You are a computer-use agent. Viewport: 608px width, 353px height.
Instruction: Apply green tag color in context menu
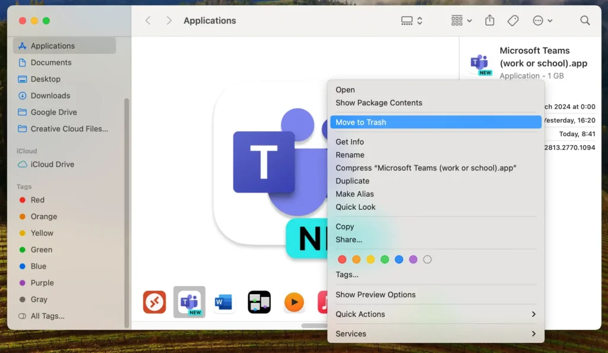pos(385,260)
